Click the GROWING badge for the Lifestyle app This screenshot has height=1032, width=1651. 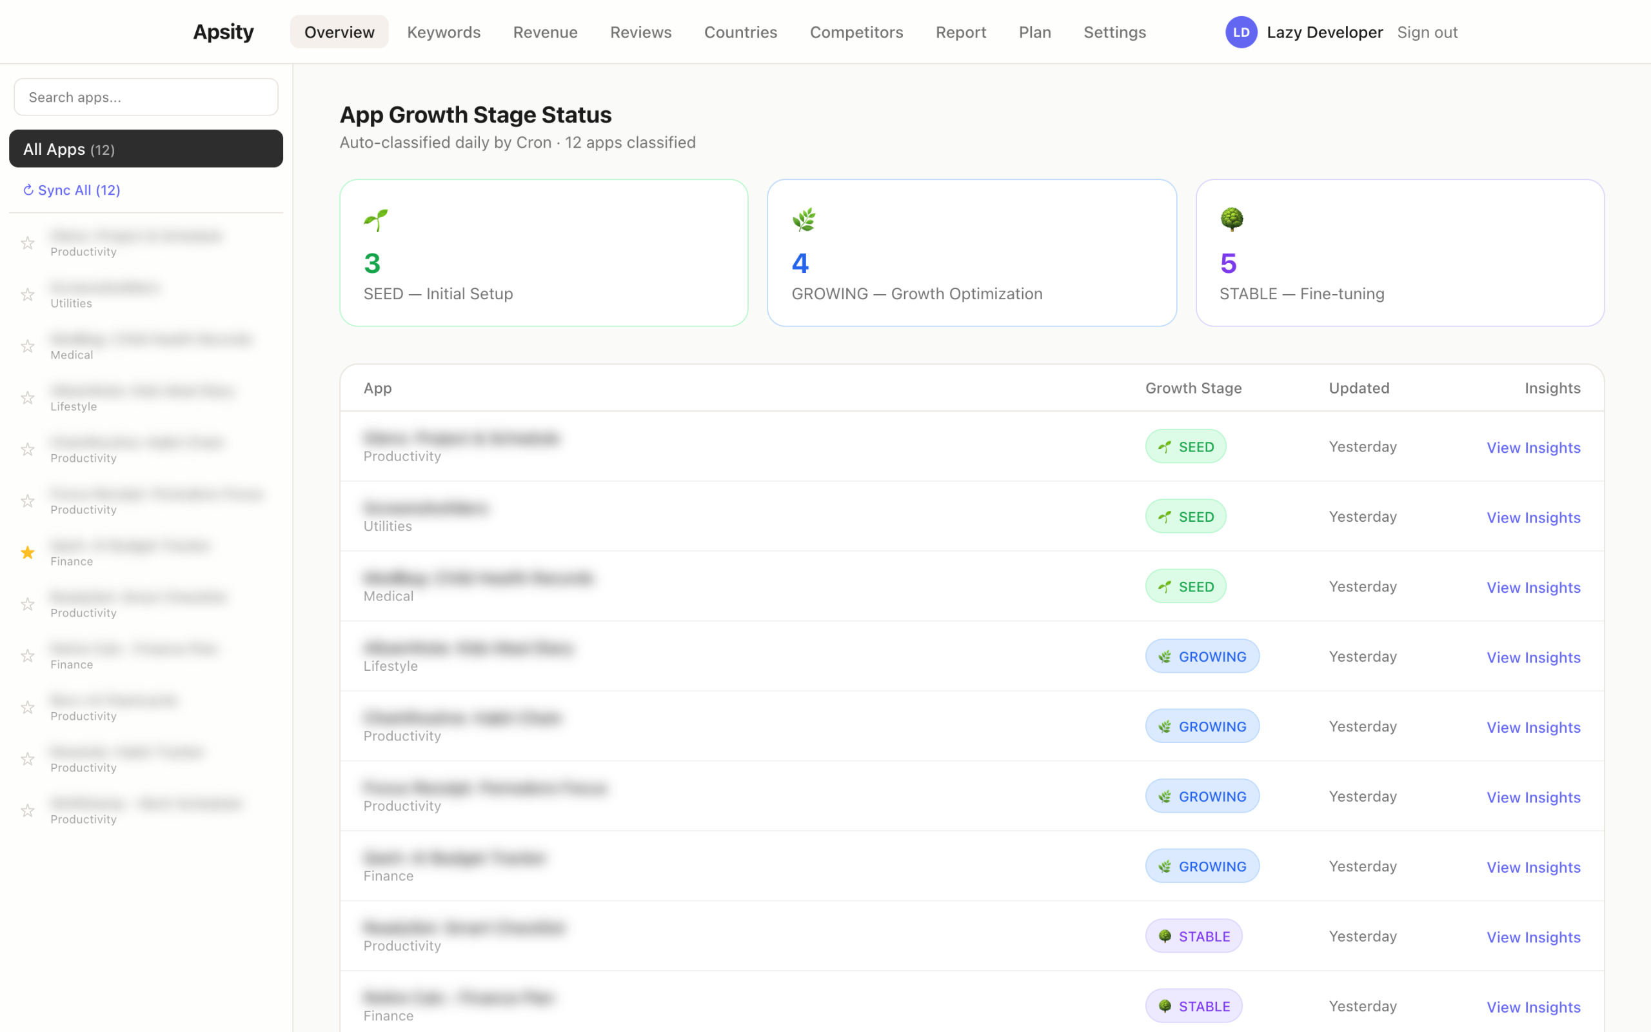(x=1202, y=656)
